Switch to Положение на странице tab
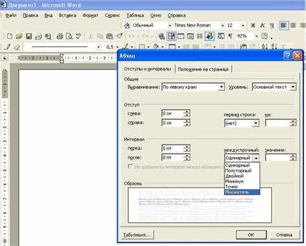This screenshot has width=306, height=246. pyautogui.click(x=203, y=69)
